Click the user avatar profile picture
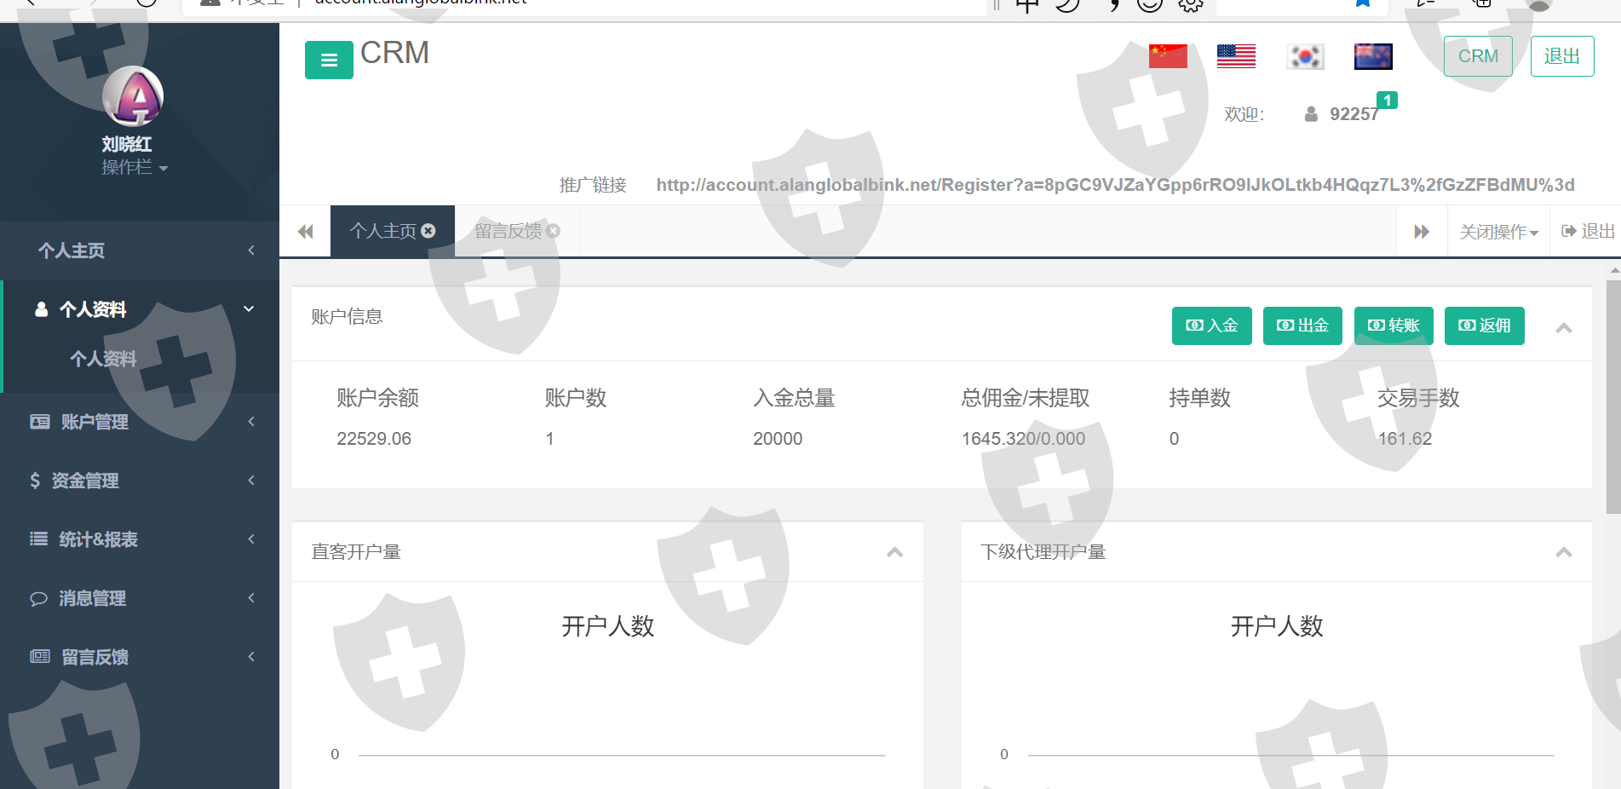The width and height of the screenshot is (1621, 789). pos(133,96)
